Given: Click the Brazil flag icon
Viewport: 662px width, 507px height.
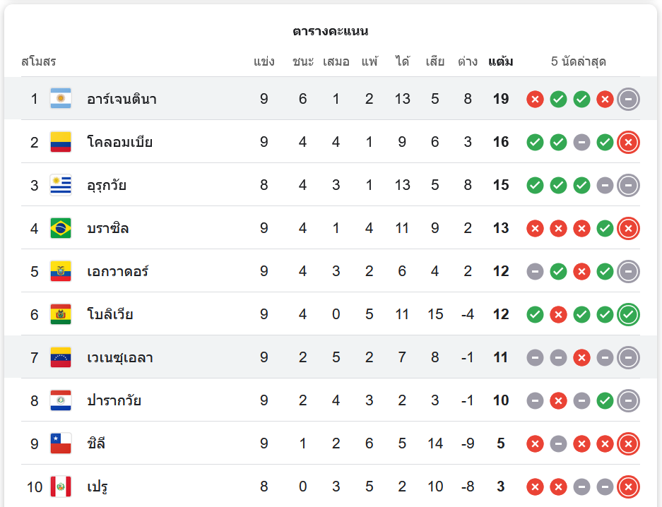Looking at the screenshot, I should (x=61, y=228).
